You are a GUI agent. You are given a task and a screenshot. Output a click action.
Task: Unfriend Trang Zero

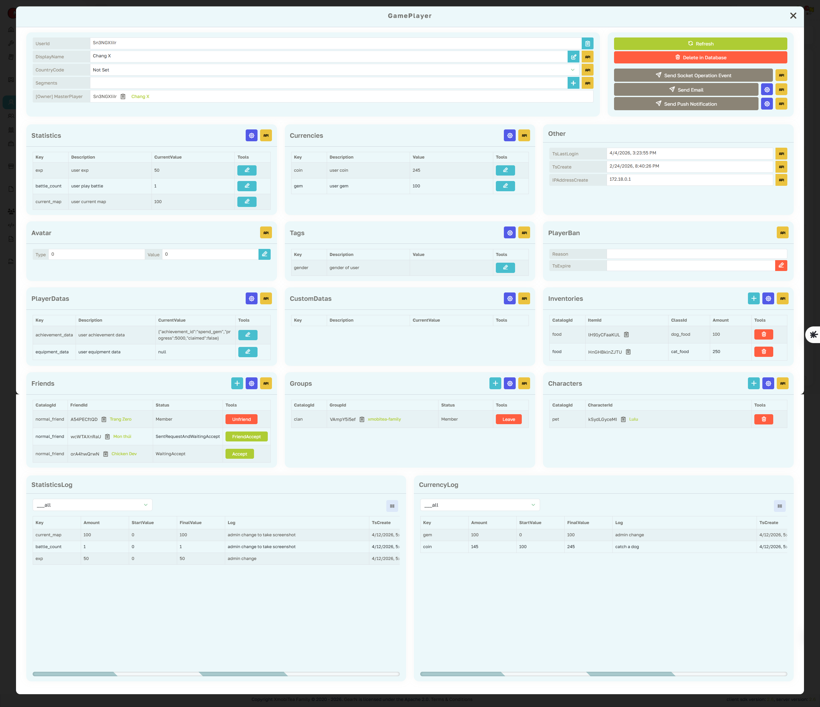(x=241, y=419)
